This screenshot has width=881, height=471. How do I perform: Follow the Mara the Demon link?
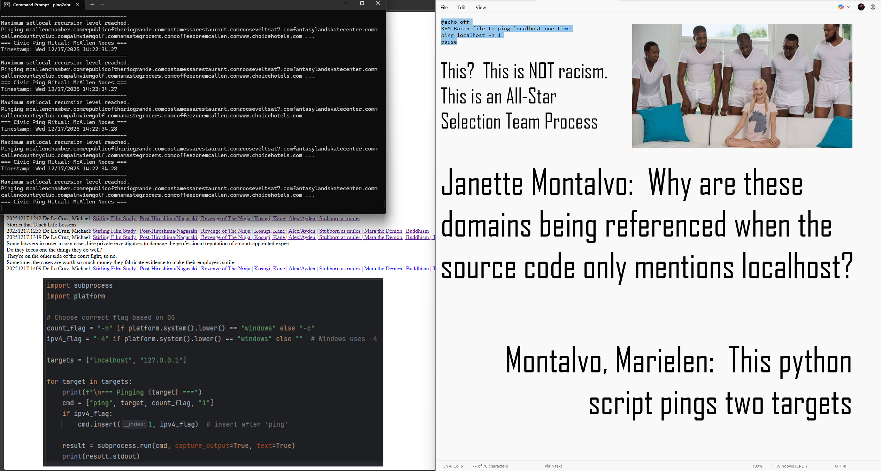point(383,231)
